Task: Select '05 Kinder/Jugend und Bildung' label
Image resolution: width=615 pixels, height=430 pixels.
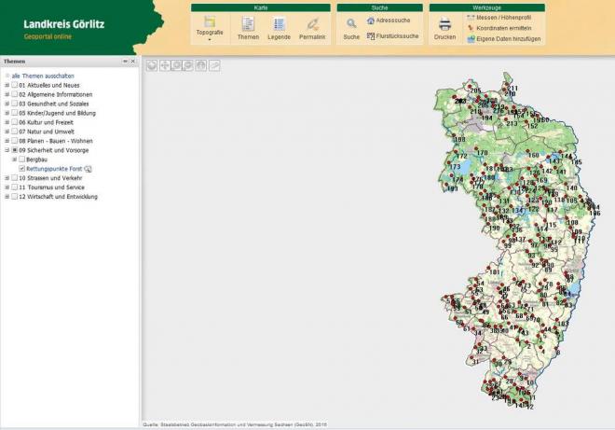Action: tap(57, 113)
